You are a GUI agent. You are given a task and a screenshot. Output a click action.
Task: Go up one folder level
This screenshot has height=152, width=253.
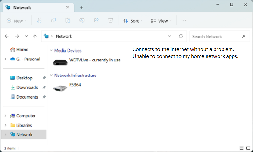[x=35, y=36]
